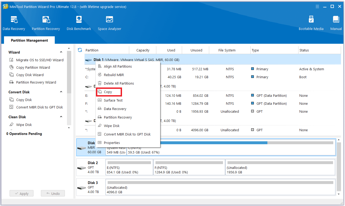Click the Undo button
This screenshot has width=345, height=206.
pos(53,194)
